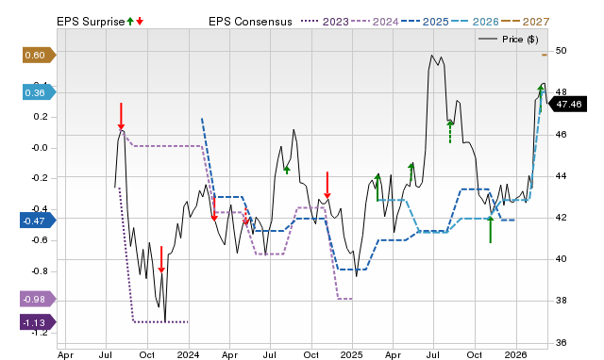
Task: Click the red down arrow in EPS Surprise legend
Action: [140, 22]
